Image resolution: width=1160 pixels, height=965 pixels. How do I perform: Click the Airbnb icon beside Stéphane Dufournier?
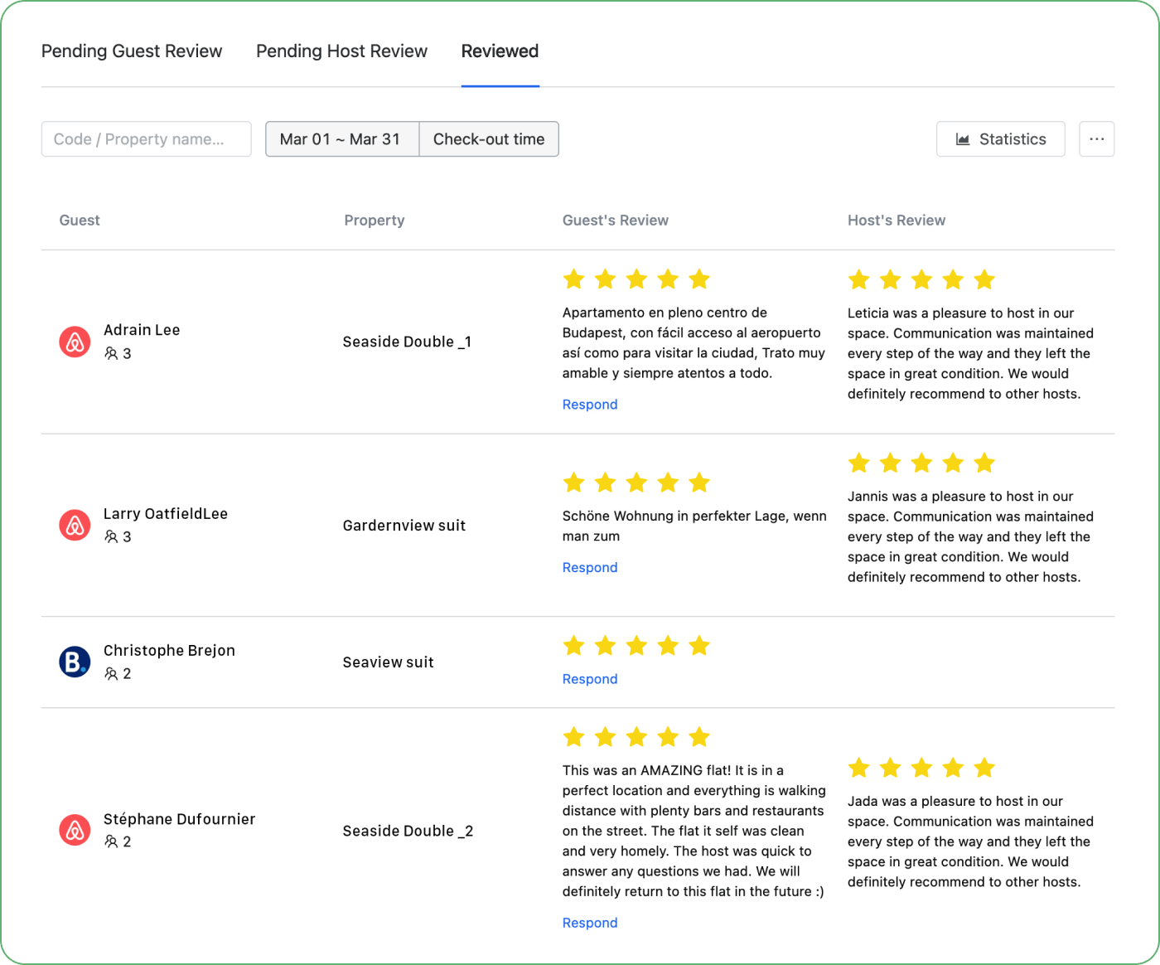tap(75, 830)
